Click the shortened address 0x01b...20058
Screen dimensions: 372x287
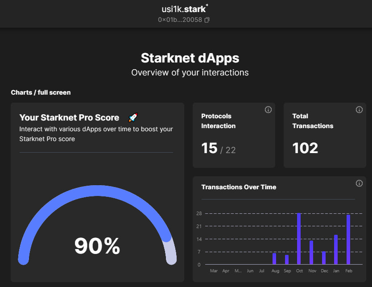[x=180, y=20]
